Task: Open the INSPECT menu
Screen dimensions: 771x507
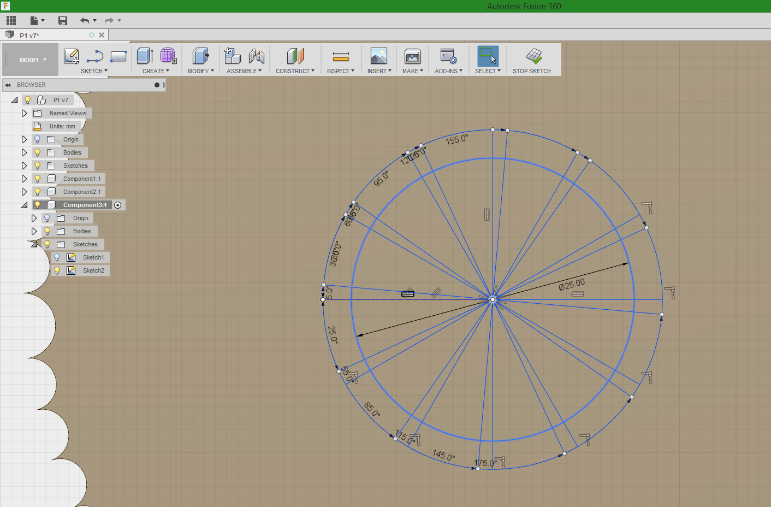Action: tap(341, 71)
